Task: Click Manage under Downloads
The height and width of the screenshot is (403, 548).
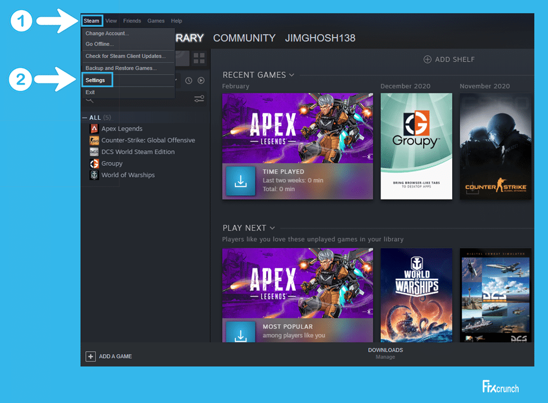Action: [386, 357]
